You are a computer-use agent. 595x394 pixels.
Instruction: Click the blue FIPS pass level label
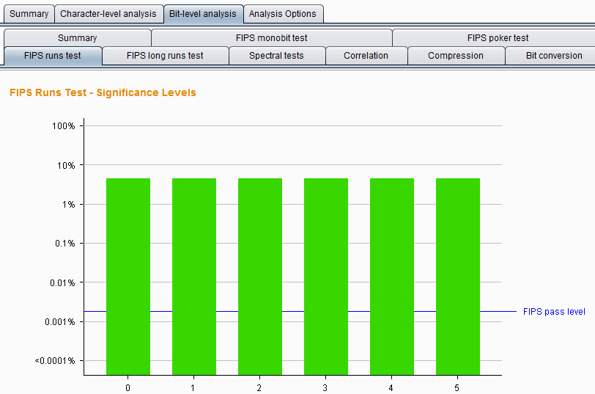(x=554, y=312)
